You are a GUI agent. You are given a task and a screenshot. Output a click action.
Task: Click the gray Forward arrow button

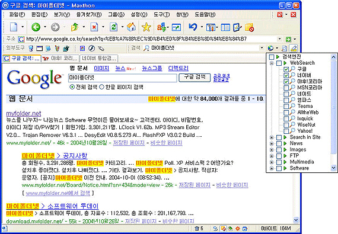click(55, 27)
